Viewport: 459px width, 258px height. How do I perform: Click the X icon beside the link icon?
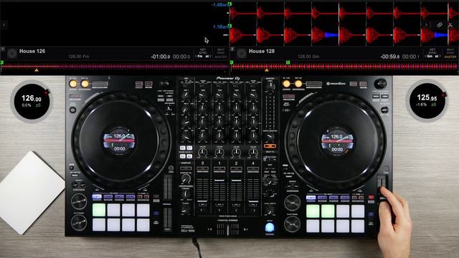tap(450, 25)
